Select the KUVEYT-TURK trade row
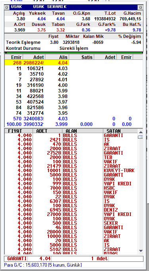 coord(71,171)
